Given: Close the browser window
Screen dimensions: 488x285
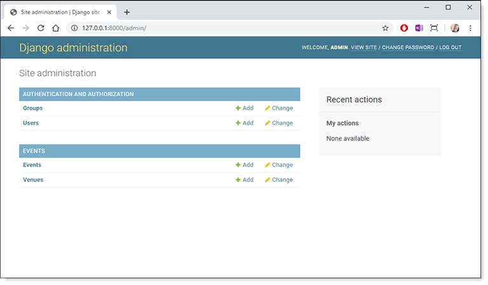Looking at the screenshot, I should (x=470, y=7).
